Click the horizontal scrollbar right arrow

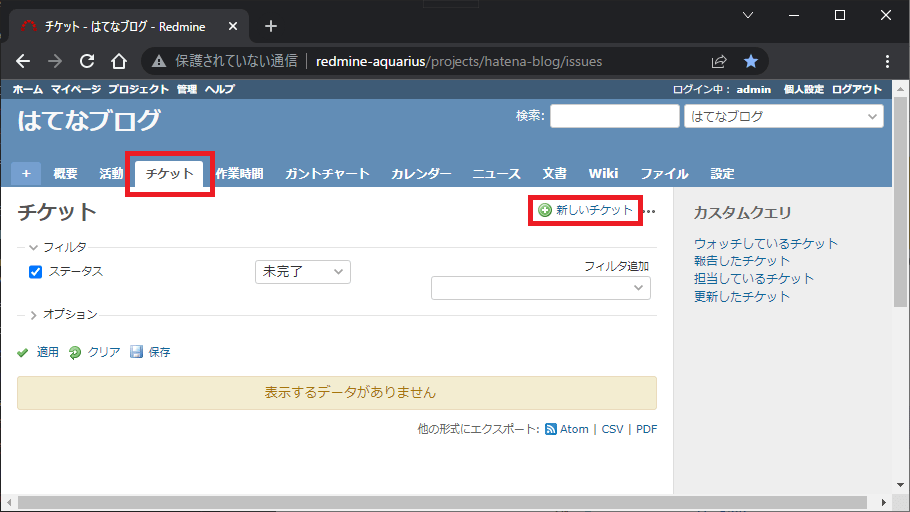883,502
